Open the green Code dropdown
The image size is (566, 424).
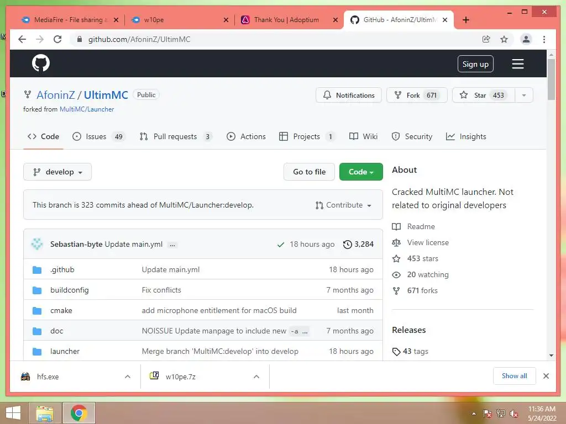coord(361,172)
